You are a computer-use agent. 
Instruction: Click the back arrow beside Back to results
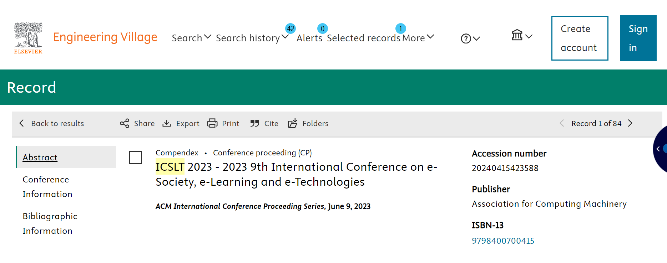[x=22, y=123]
